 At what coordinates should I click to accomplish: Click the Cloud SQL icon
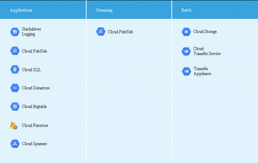pyautogui.click(x=15, y=69)
